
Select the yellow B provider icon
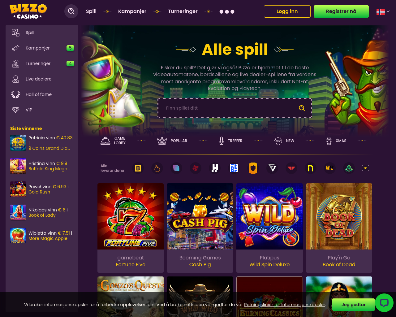pos(138,168)
